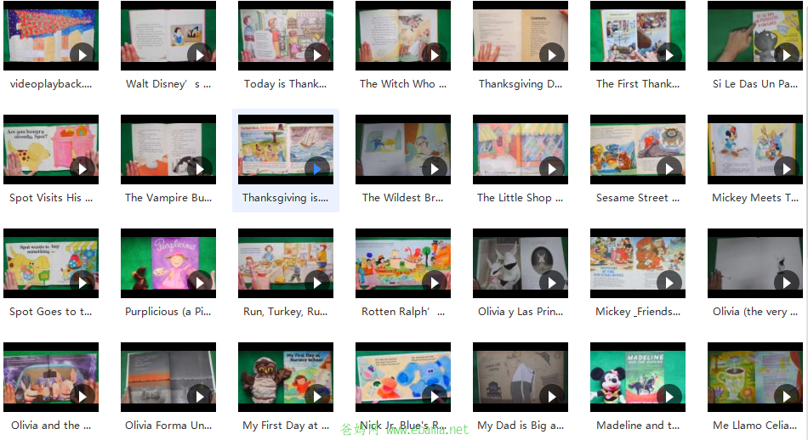This screenshot has width=808, height=440.
Task: Select the Purplicious book cover thumbnail
Action: tap(168, 263)
